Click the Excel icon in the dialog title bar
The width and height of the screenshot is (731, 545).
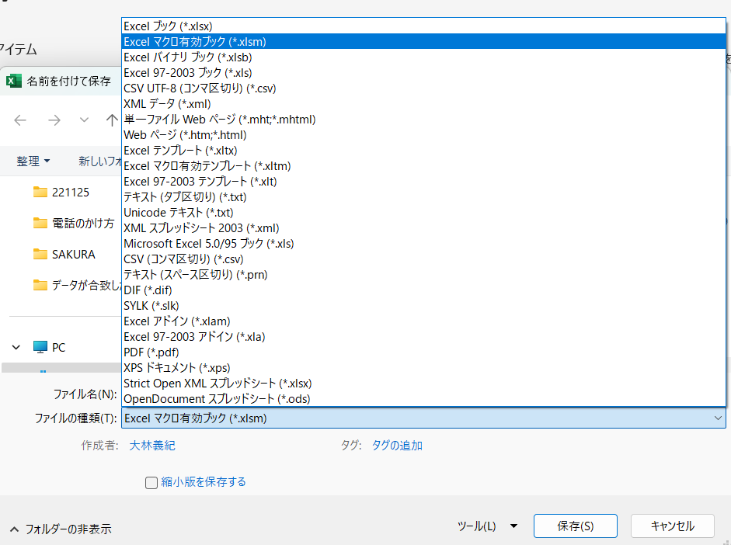point(14,81)
